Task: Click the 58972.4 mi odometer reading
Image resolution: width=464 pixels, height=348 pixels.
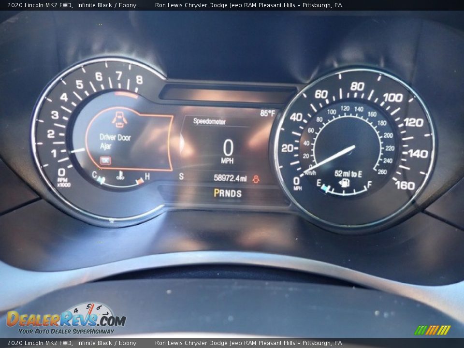Action: pos(230,178)
